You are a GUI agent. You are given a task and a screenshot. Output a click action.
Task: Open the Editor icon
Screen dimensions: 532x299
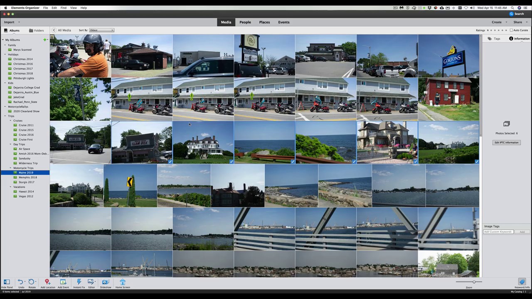coord(91,282)
